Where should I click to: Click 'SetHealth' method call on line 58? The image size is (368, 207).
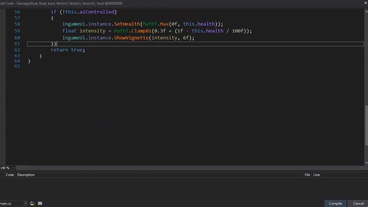[127, 24]
